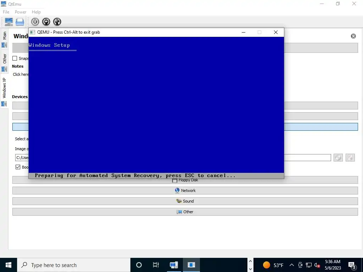
Task: Expand the Other device section
Action: 185,212
